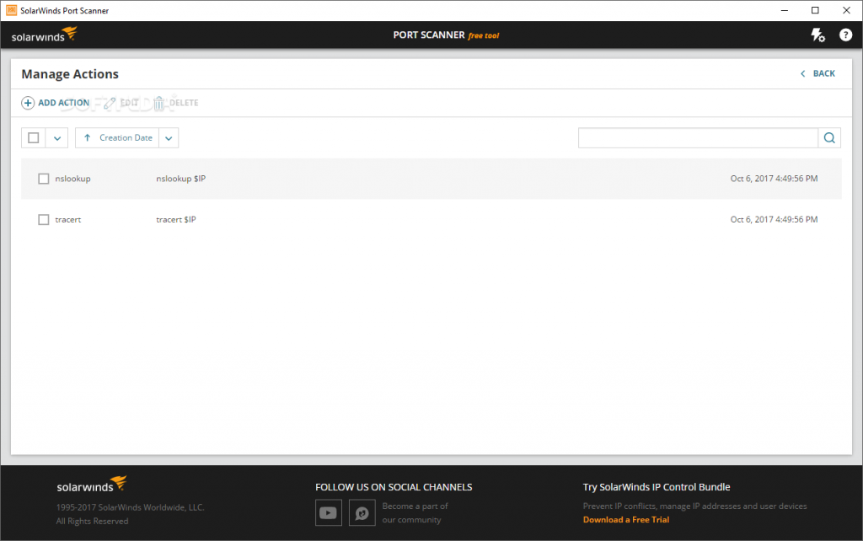
Task: Click inside the search input field
Action: [x=698, y=138]
